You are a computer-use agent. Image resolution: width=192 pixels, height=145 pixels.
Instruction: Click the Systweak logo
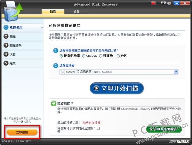pyautogui.click(x=179, y=142)
